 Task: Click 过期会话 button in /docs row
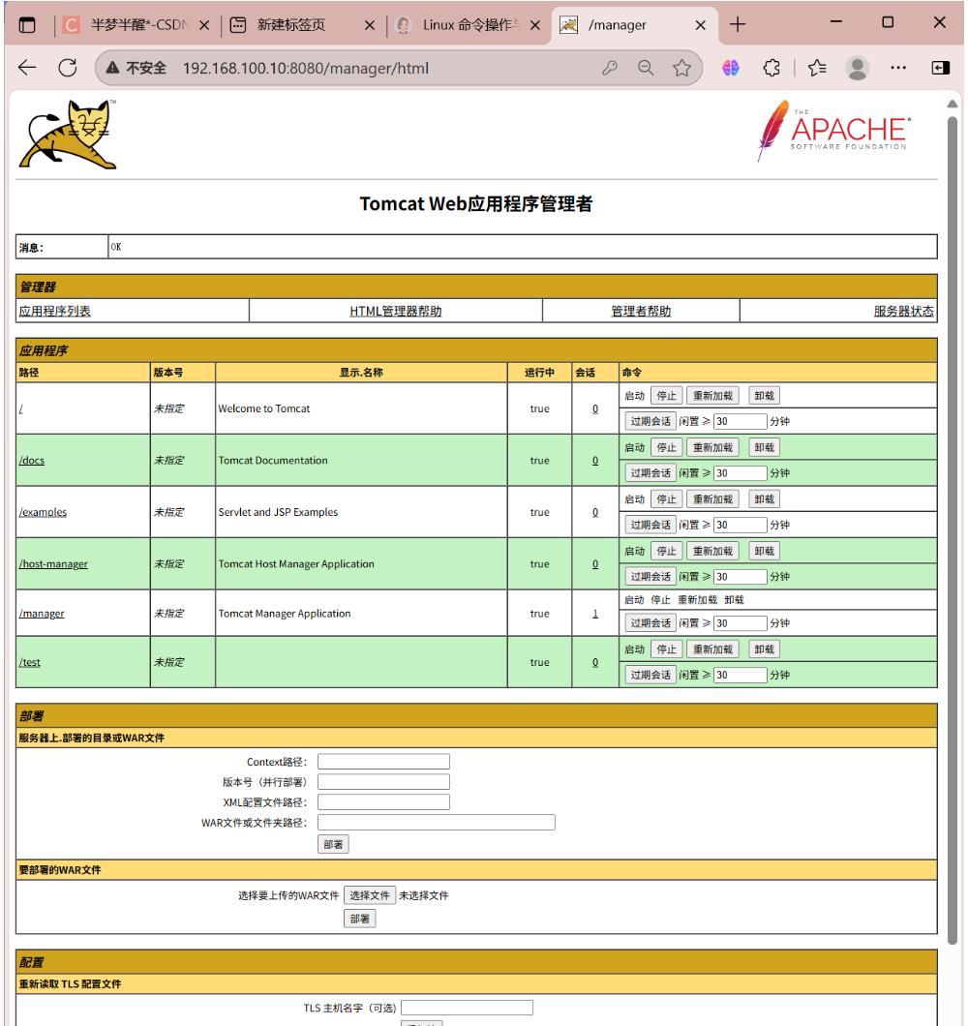click(x=650, y=473)
